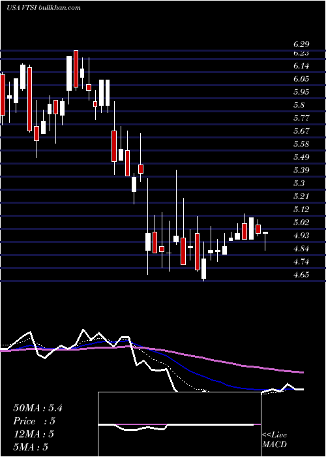The width and height of the screenshot is (326, 457).
Task: Click the 'USA VTSI bullkhan.com' header text
Action: click(x=44, y=8)
